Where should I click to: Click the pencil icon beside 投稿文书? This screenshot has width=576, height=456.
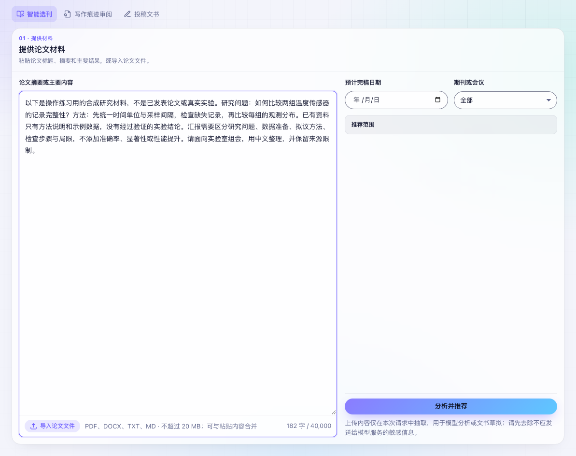pyautogui.click(x=127, y=14)
